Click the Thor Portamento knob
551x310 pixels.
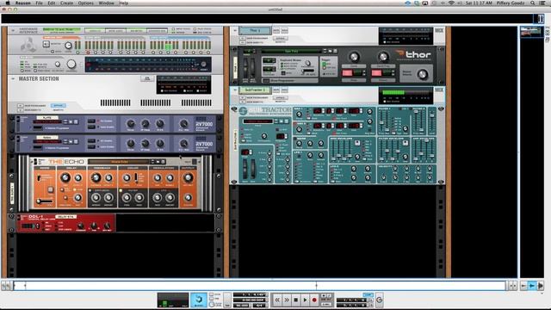[x=308, y=63]
